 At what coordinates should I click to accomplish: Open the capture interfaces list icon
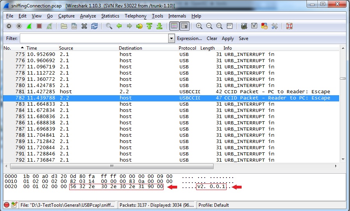point(9,26)
